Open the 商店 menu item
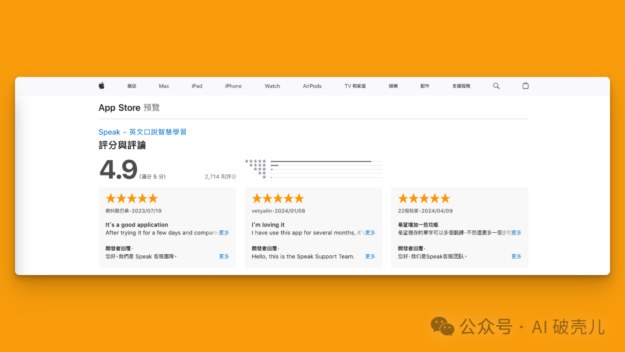 click(132, 86)
